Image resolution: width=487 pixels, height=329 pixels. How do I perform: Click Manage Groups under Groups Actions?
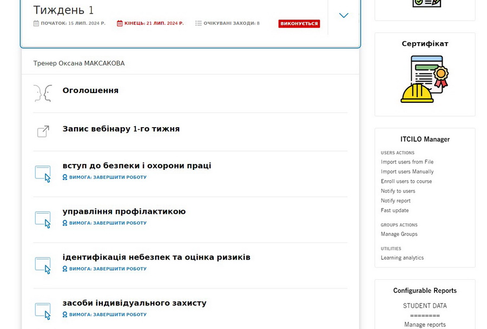[399, 234]
